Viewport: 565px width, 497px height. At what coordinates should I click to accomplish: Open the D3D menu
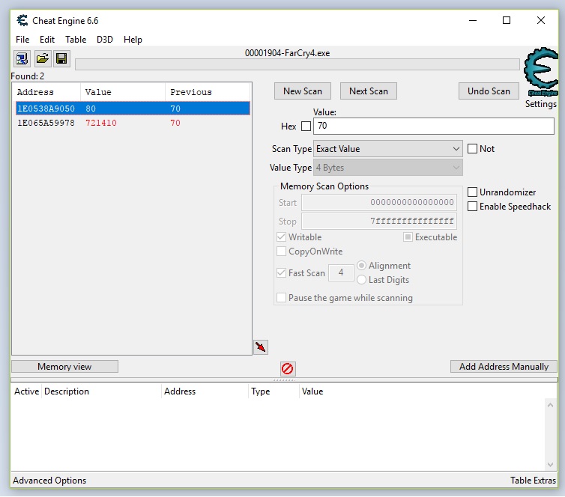click(x=105, y=40)
